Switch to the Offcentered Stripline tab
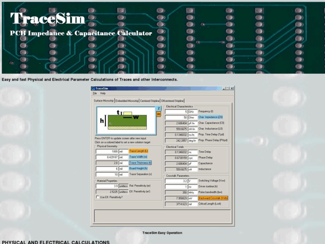Image resolution: width=325 pixels, height=244 pixels. click(172, 101)
